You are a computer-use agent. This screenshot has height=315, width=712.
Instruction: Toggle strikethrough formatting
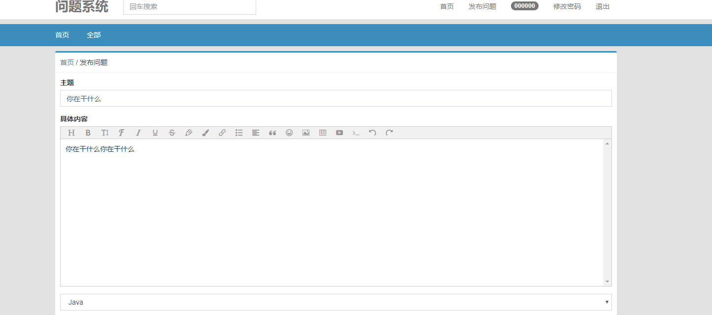click(x=172, y=133)
